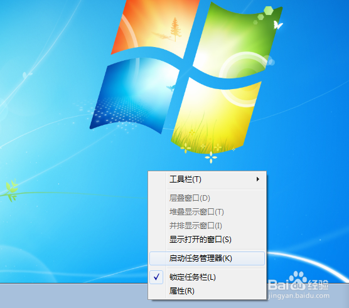
Task: Open 属性(R) from the context menu
Action: 207,291
